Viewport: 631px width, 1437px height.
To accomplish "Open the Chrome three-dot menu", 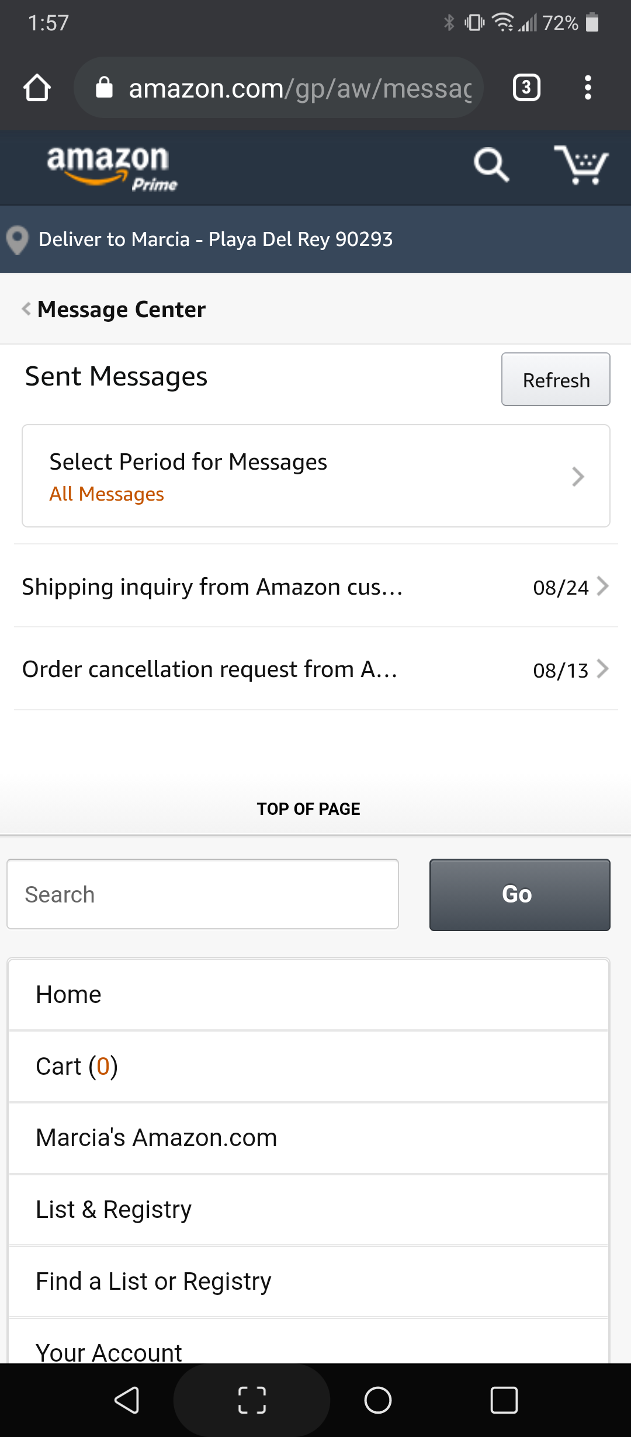I will point(588,88).
